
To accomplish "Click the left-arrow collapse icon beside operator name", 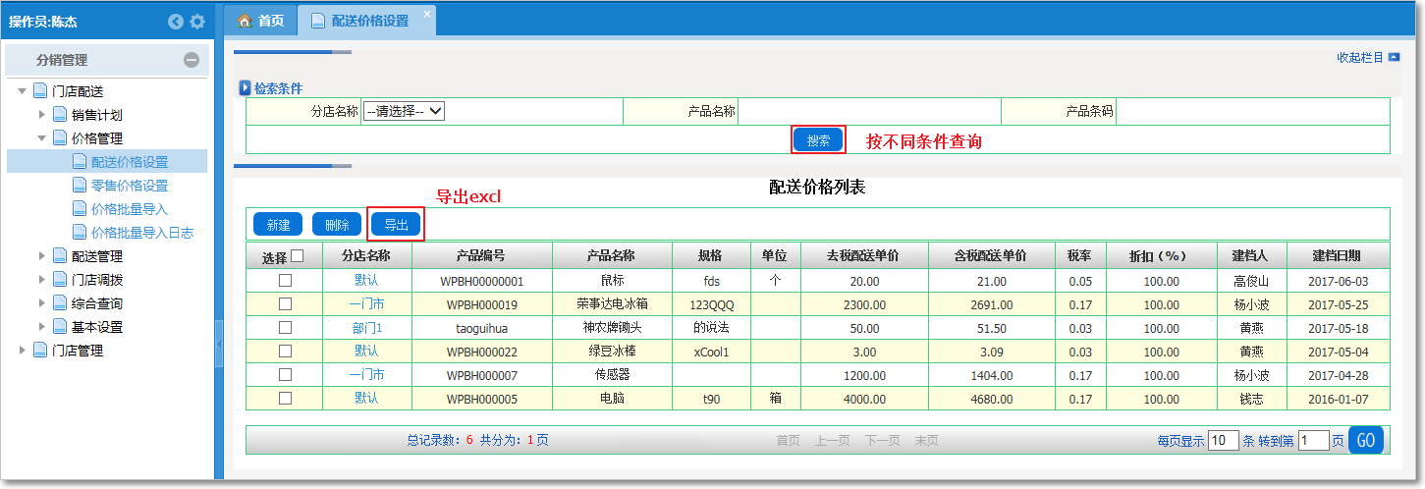I will click(x=176, y=22).
